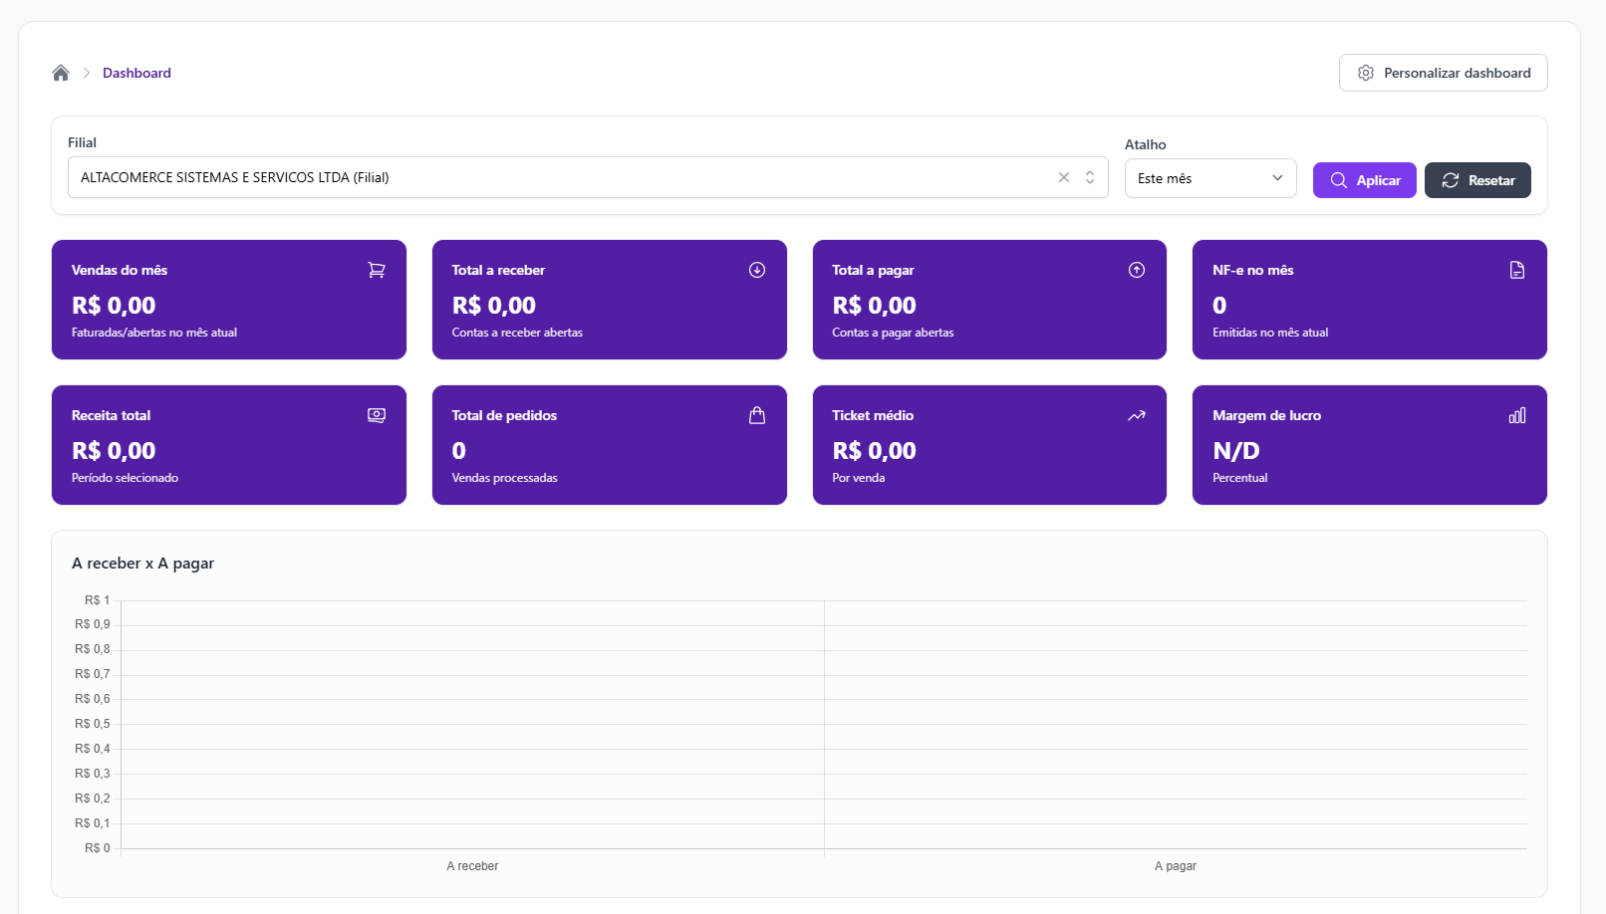Click 'Por venda' subtitle
This screenshot has height=914, width=1606.
(859, 478)
